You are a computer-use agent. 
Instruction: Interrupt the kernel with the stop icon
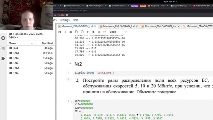pos(93,32)
